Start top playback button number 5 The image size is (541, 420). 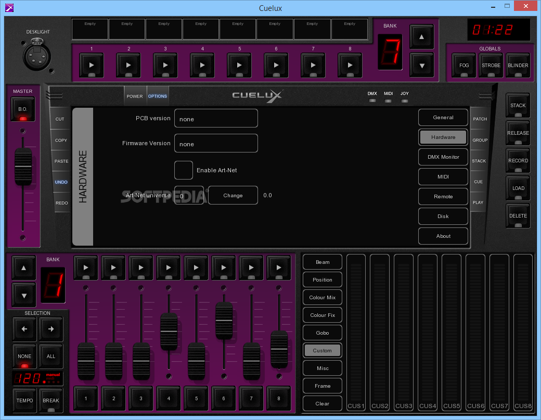239,65
